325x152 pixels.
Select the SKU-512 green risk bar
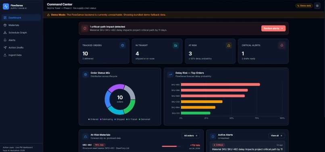[x=196, y=113]
